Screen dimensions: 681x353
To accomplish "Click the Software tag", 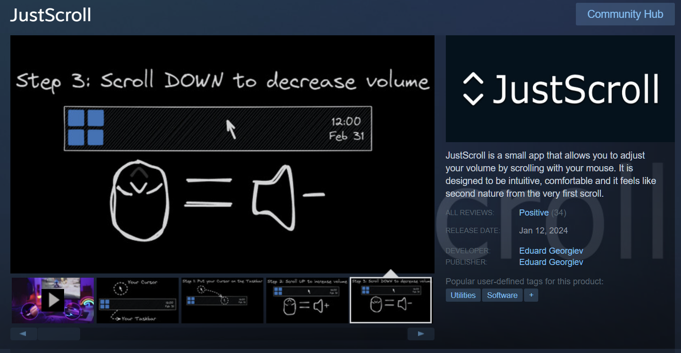I will point(502,295).
